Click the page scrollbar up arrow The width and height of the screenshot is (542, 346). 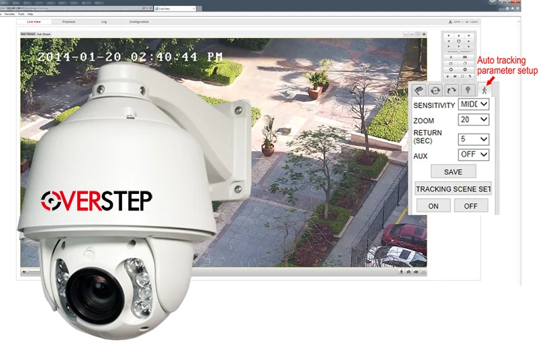519,22
